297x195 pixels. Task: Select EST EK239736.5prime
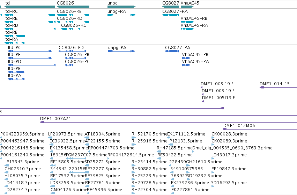pos(190,183)
